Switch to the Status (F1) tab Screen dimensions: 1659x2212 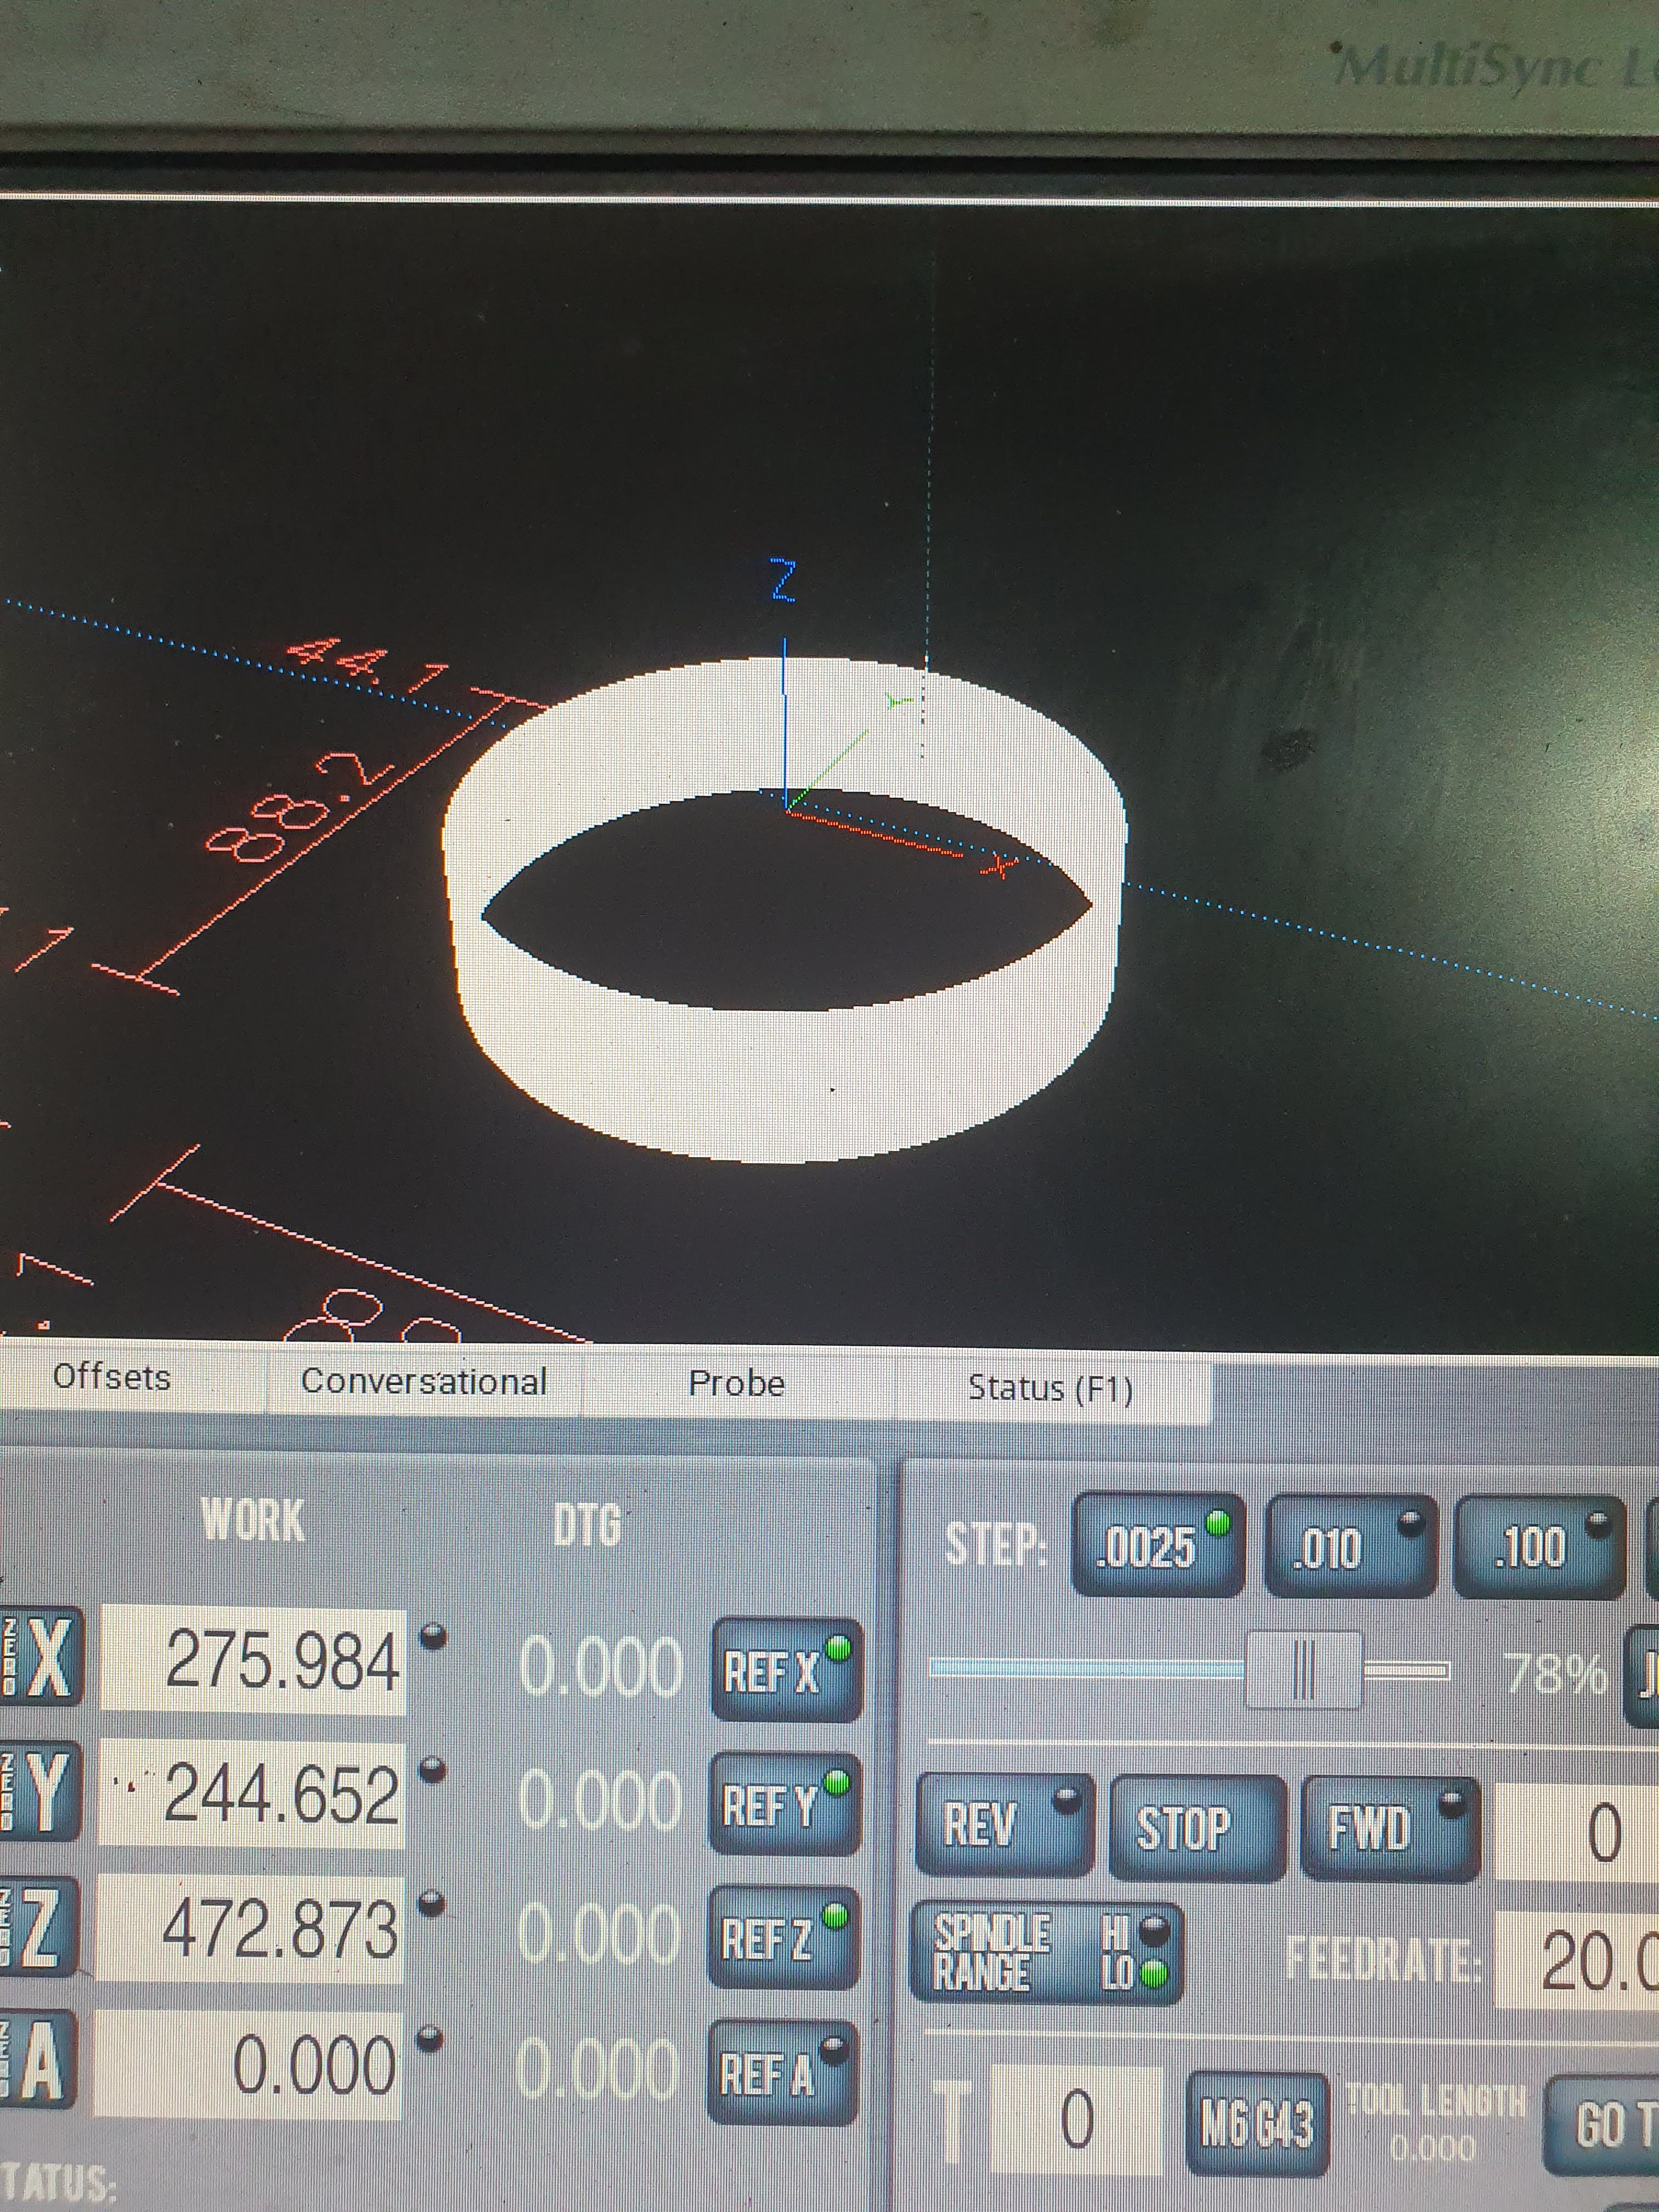(x=1050, y=1388)
